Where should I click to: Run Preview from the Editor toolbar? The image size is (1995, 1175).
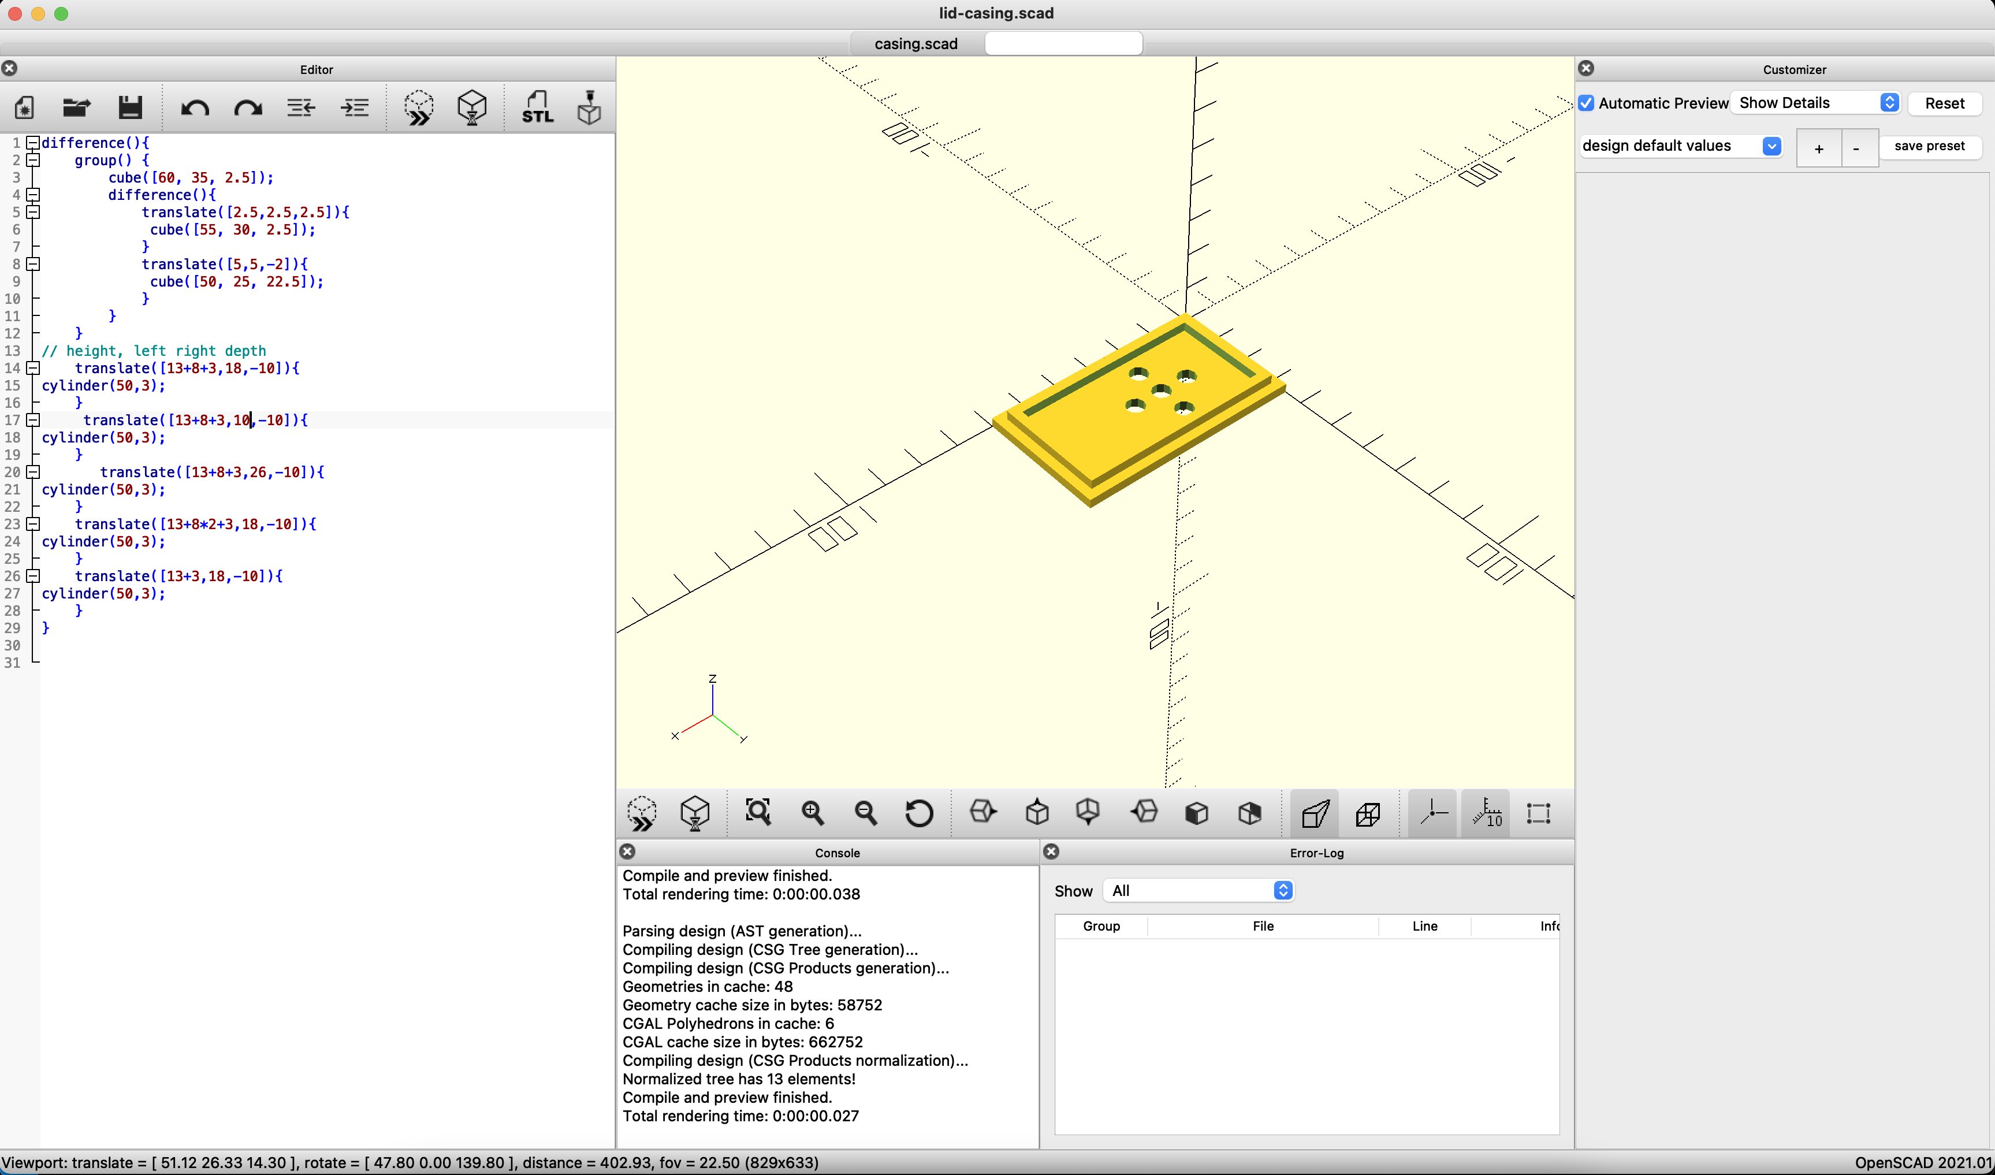pyautogui.click(x=419, y=107)
